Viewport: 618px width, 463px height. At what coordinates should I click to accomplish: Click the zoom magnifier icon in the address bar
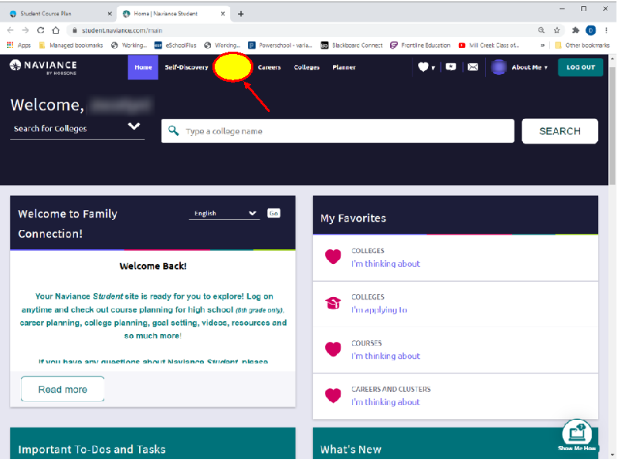click(542, 30)
